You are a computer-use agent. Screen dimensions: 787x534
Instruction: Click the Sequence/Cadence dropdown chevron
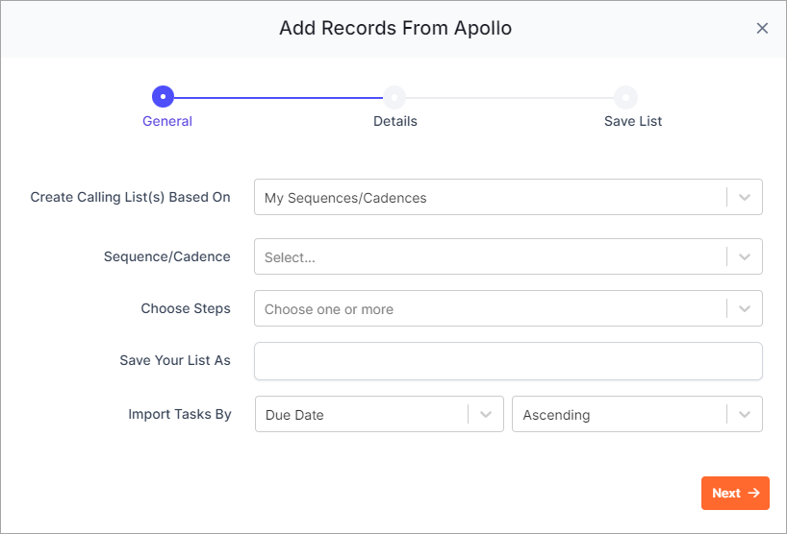tap(745, 257)
